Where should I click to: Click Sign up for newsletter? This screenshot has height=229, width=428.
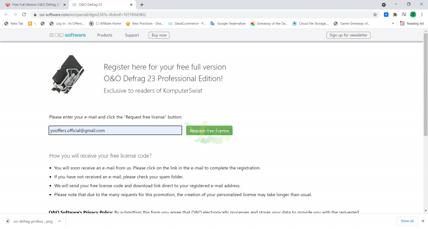pos(348,35)
